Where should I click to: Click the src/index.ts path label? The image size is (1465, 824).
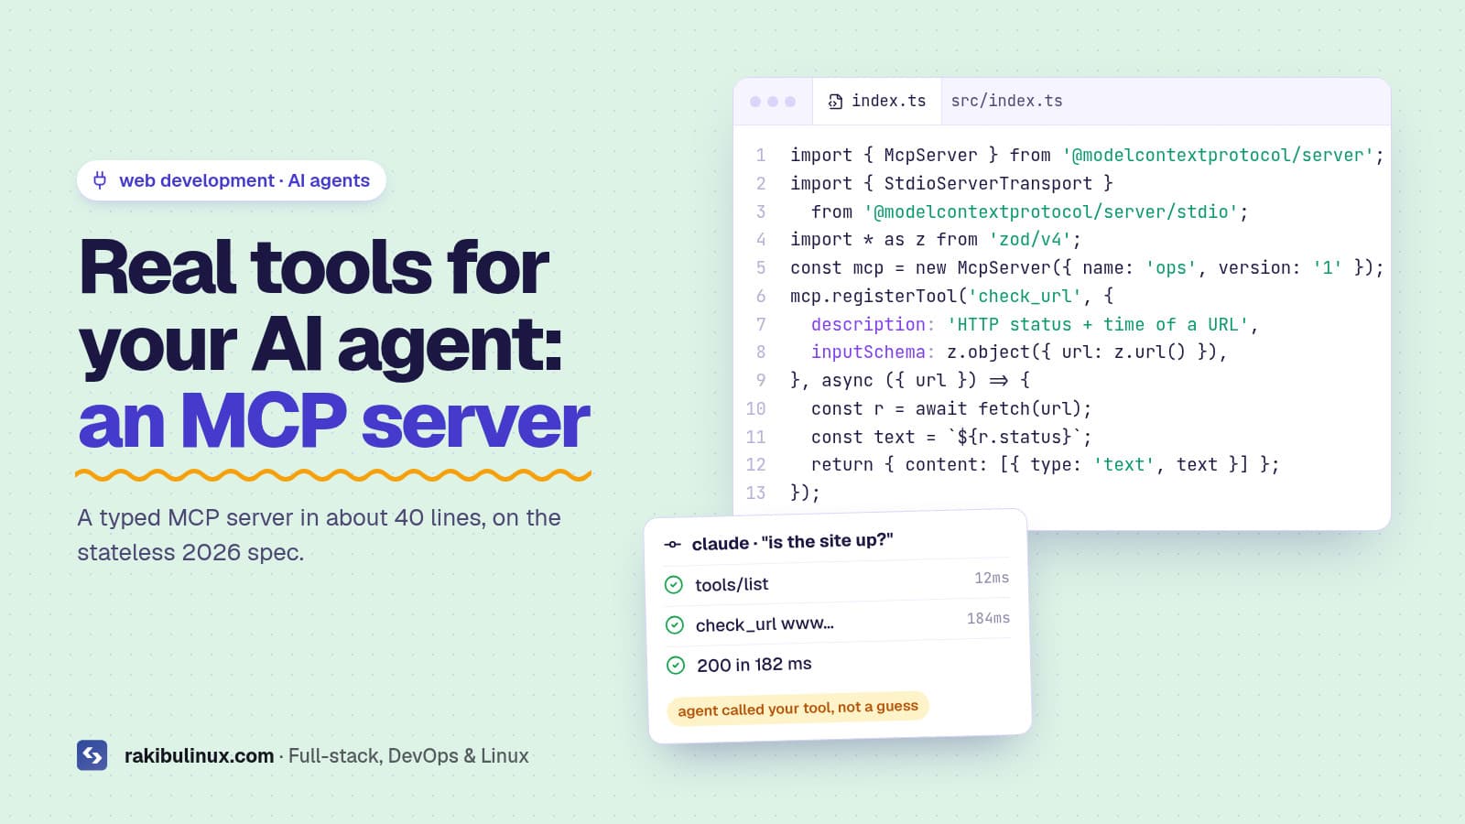coord(1006,101)
